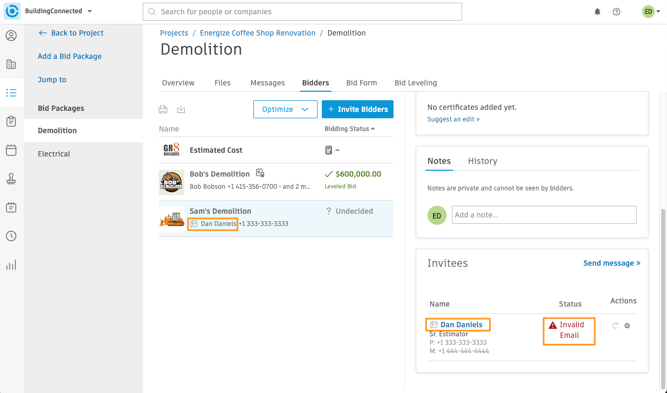This screenshot has height=393, width=667.
Task: Open the Bob's Demolition bidder row
Action: (276, 181)
